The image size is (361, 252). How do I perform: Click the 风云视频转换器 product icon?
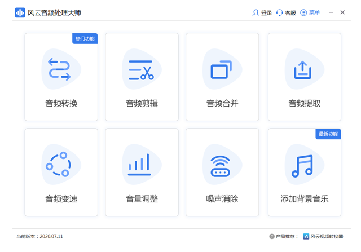[306, 236]
